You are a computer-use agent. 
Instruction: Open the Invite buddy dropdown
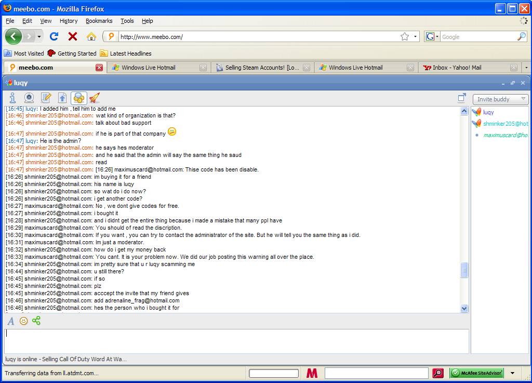501,99
